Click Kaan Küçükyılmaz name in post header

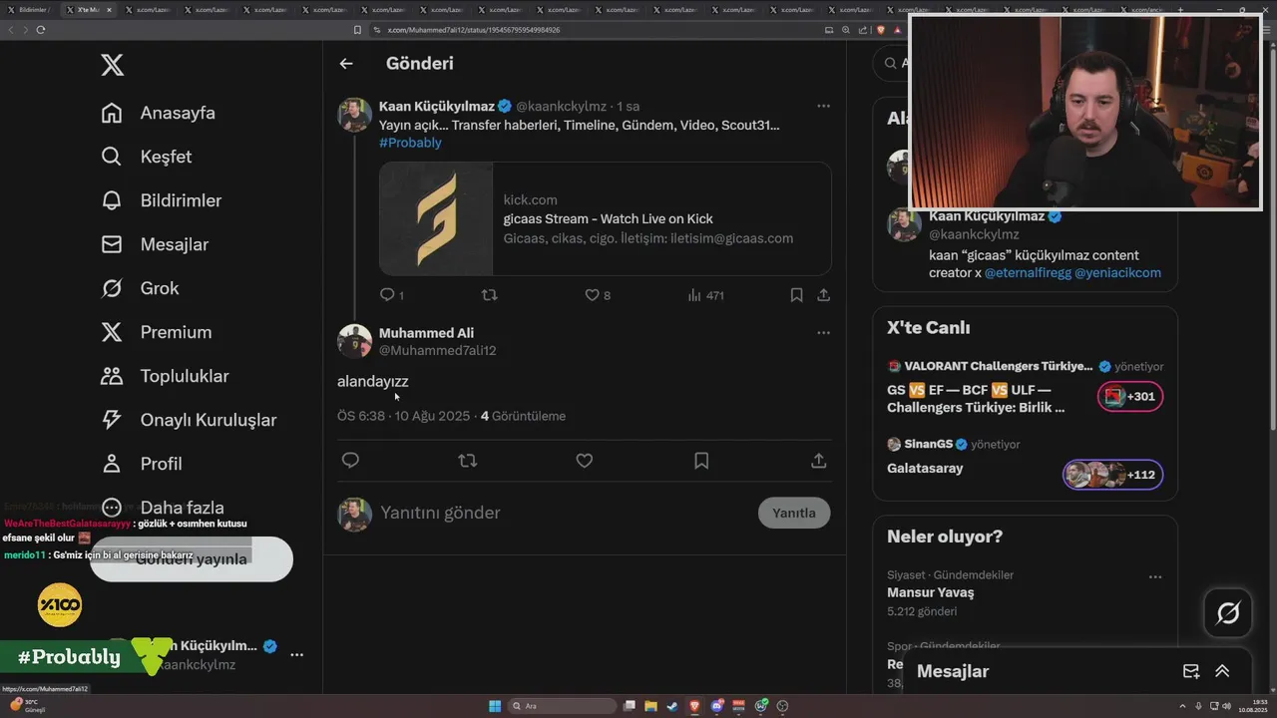(x=436, y=106)
